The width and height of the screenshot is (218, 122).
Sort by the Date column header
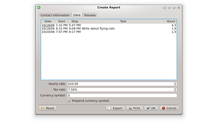[x=48, y=21]
